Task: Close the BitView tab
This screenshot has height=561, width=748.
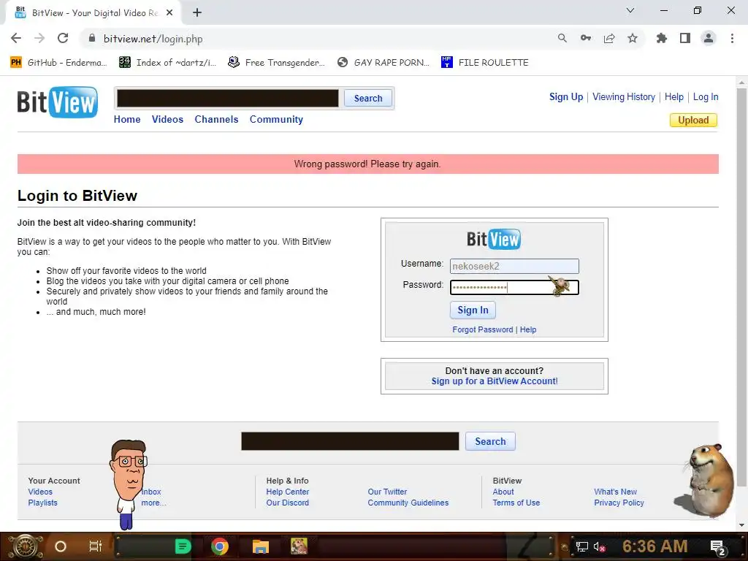Action: click(x=169, y=13)
